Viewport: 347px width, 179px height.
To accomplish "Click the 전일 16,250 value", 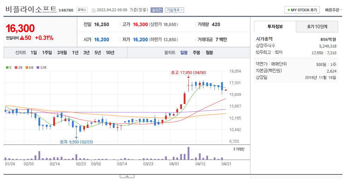I will tap(102, 25).
